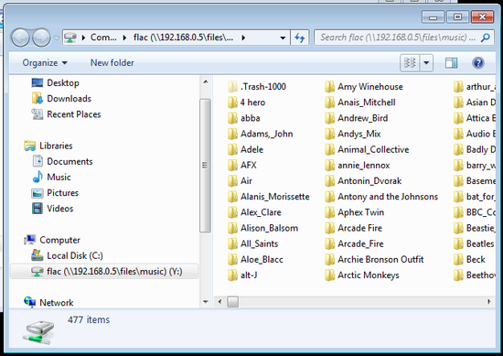
Task: Click in the Search flac field
Action: 398,38
